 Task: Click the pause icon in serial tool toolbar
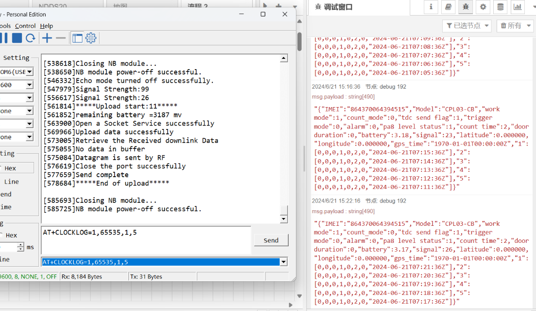pyautogui.click(x=4, y=38)
